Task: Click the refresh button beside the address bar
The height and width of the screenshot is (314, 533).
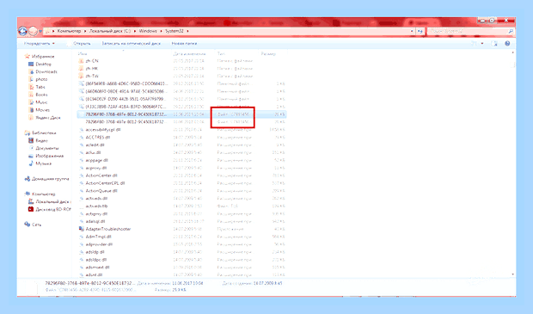Action: tap(420, 31)
